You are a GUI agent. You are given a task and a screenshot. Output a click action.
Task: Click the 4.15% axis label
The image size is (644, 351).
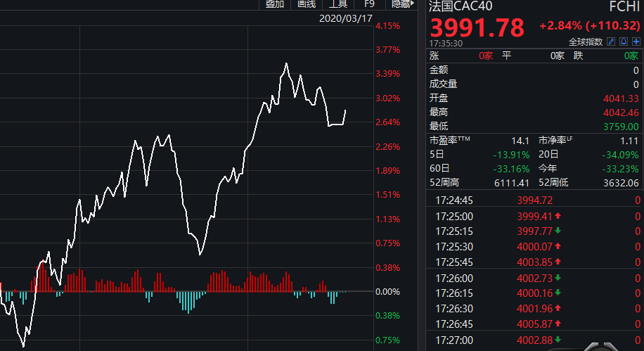point(387,26)
